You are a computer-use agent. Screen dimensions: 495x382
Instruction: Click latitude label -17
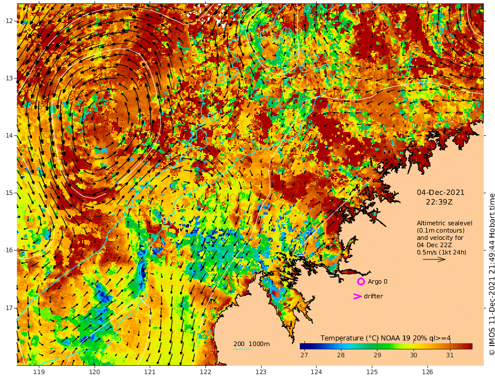8,308
